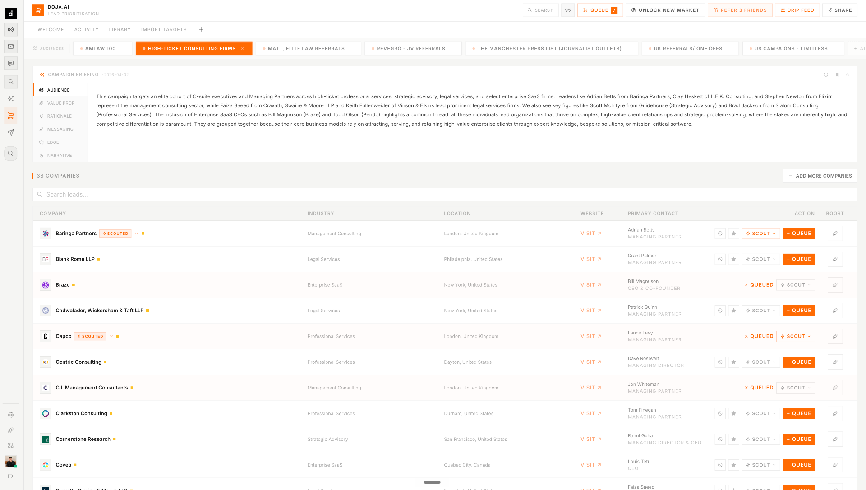The image size is (866, 490).
Task: Collapse the Campaign Briefing panel
Action: pos(848,75)
